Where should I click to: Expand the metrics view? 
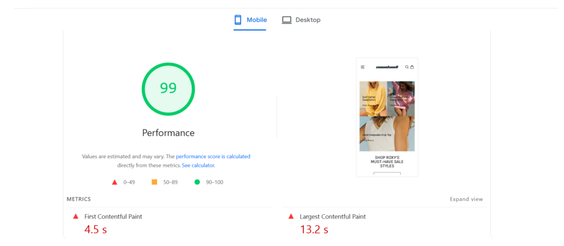[x=466, y=199]
